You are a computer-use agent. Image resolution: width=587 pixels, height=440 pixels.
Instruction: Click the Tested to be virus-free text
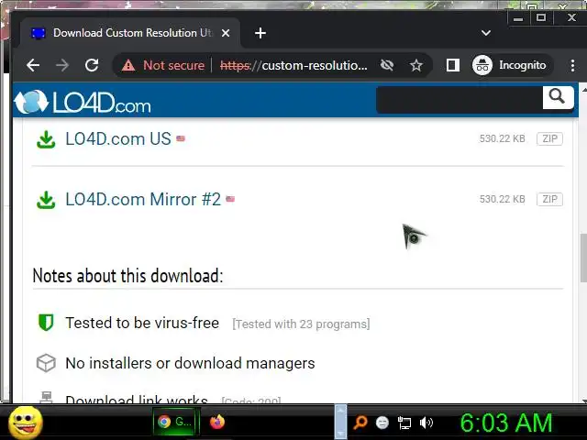tap(142, 323)
